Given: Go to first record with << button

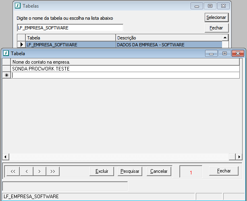Looking at the screenshot, I should [13, 171].
